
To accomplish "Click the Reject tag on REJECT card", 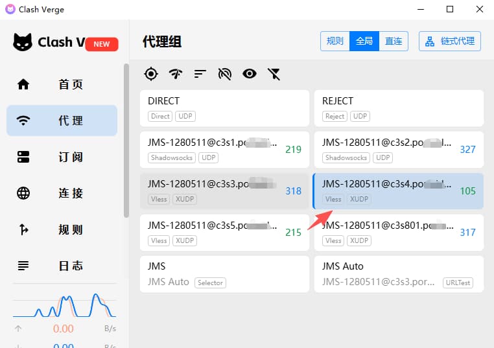I will pyautogui.click(x=335, y=116).
